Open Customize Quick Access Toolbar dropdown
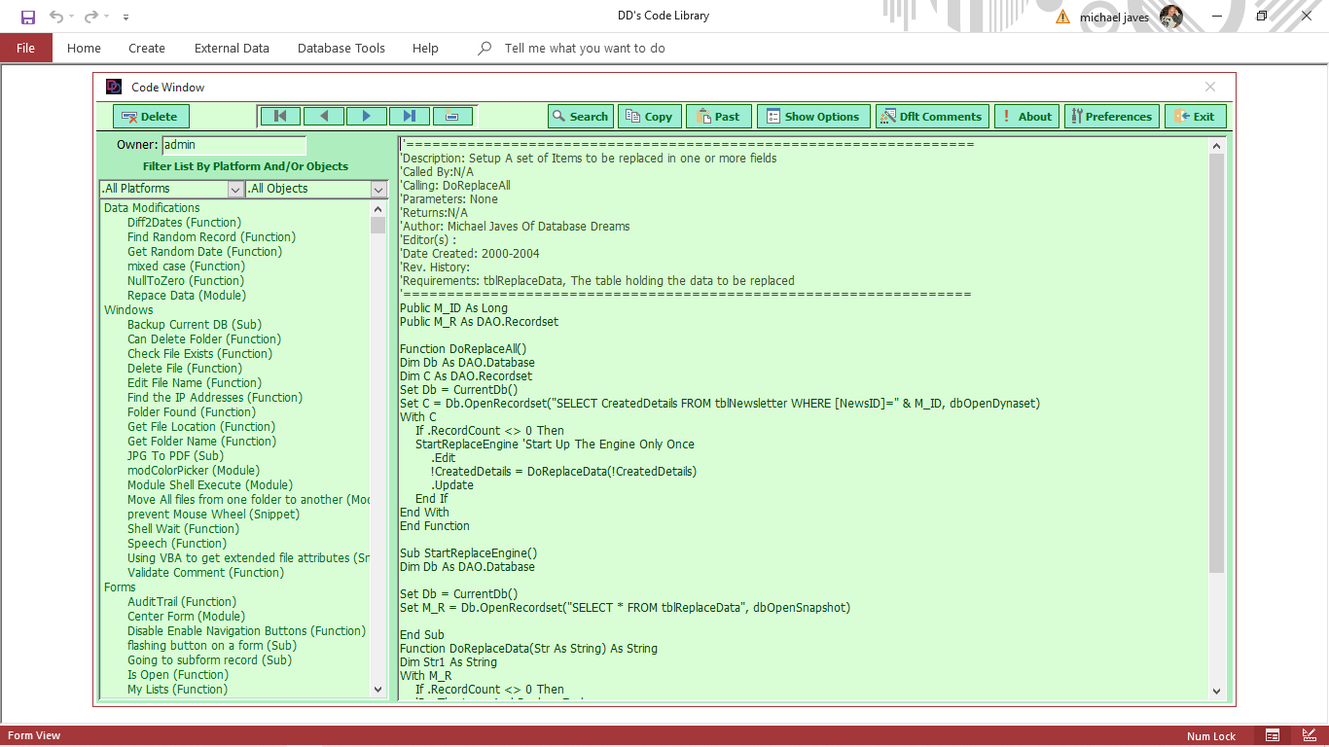 coord(126,17)
